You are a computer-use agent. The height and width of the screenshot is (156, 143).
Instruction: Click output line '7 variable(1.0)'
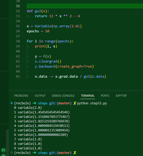[28, 139]
